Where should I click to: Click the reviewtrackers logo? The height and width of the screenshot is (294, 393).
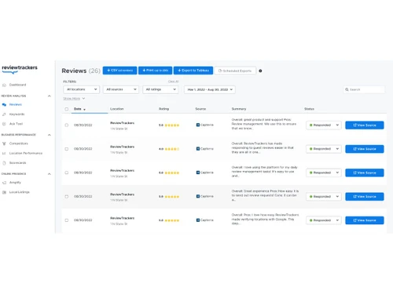[x=20, y=69]
